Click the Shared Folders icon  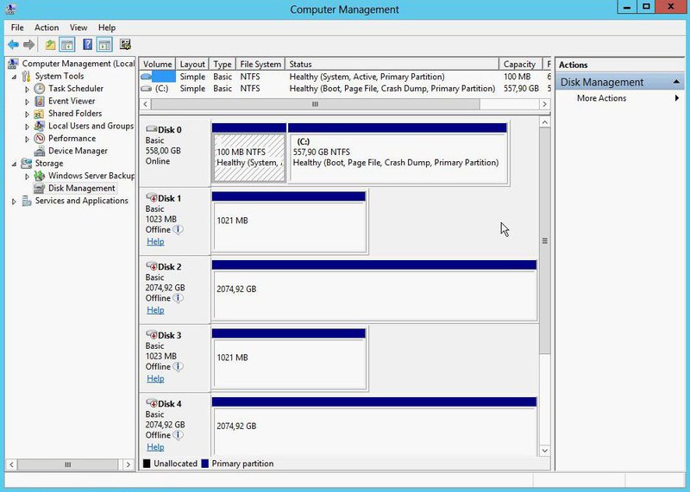(39, 114)
